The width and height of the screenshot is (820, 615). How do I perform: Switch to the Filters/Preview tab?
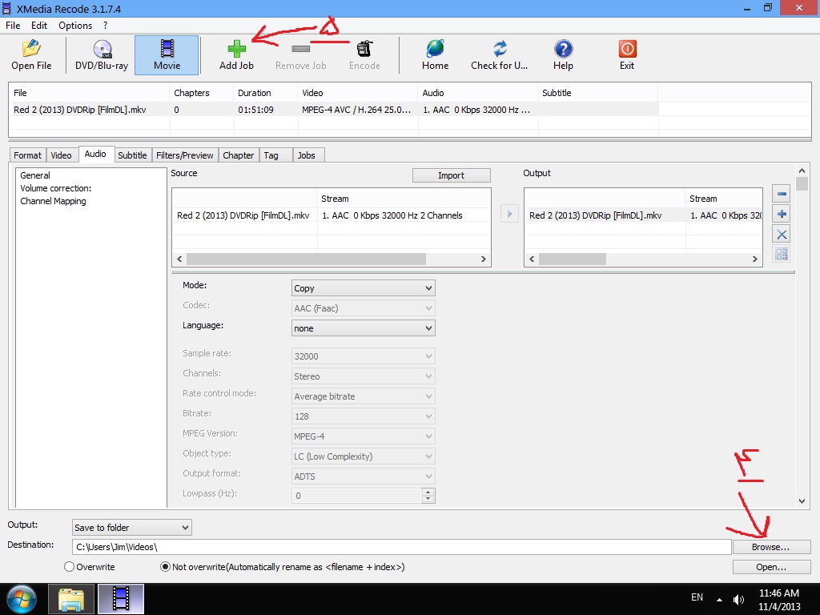pyautogui.click(x=185, y=155)
